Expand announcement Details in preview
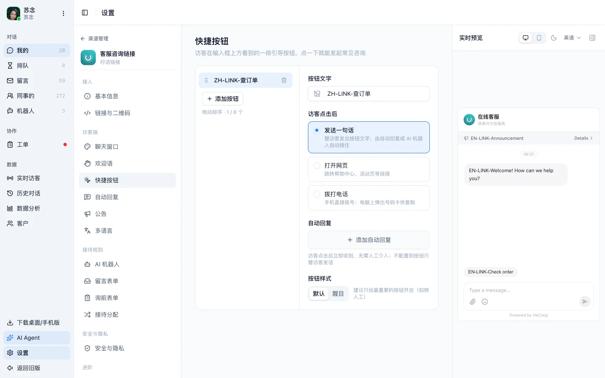Screen dimensions: 605x378 point(583,138)
